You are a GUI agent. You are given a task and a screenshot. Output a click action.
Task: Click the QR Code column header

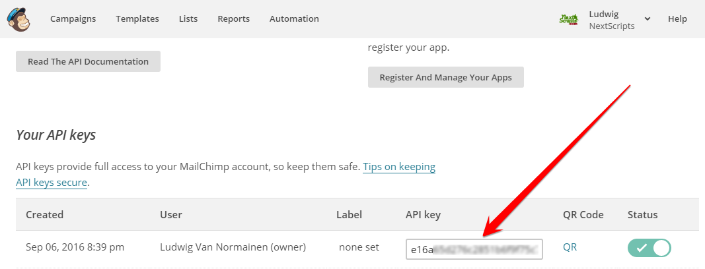[583, 215]
